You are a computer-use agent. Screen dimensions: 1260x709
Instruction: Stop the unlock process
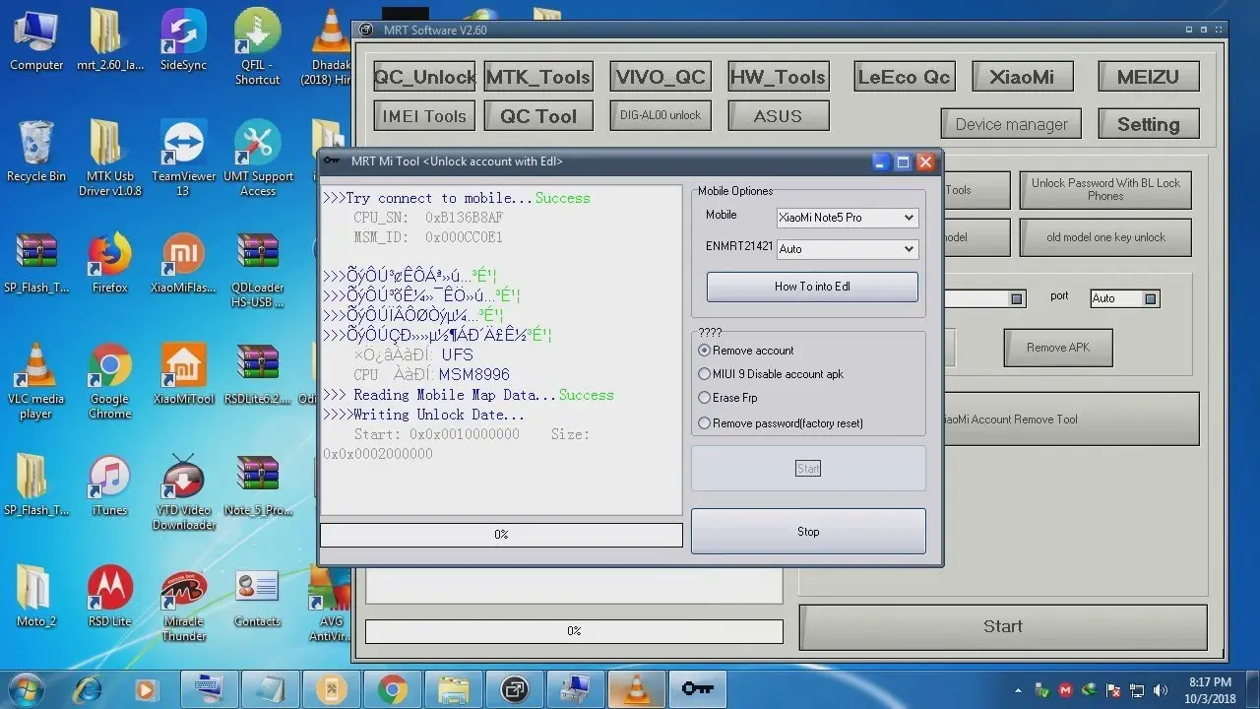[x=808, y=532]
